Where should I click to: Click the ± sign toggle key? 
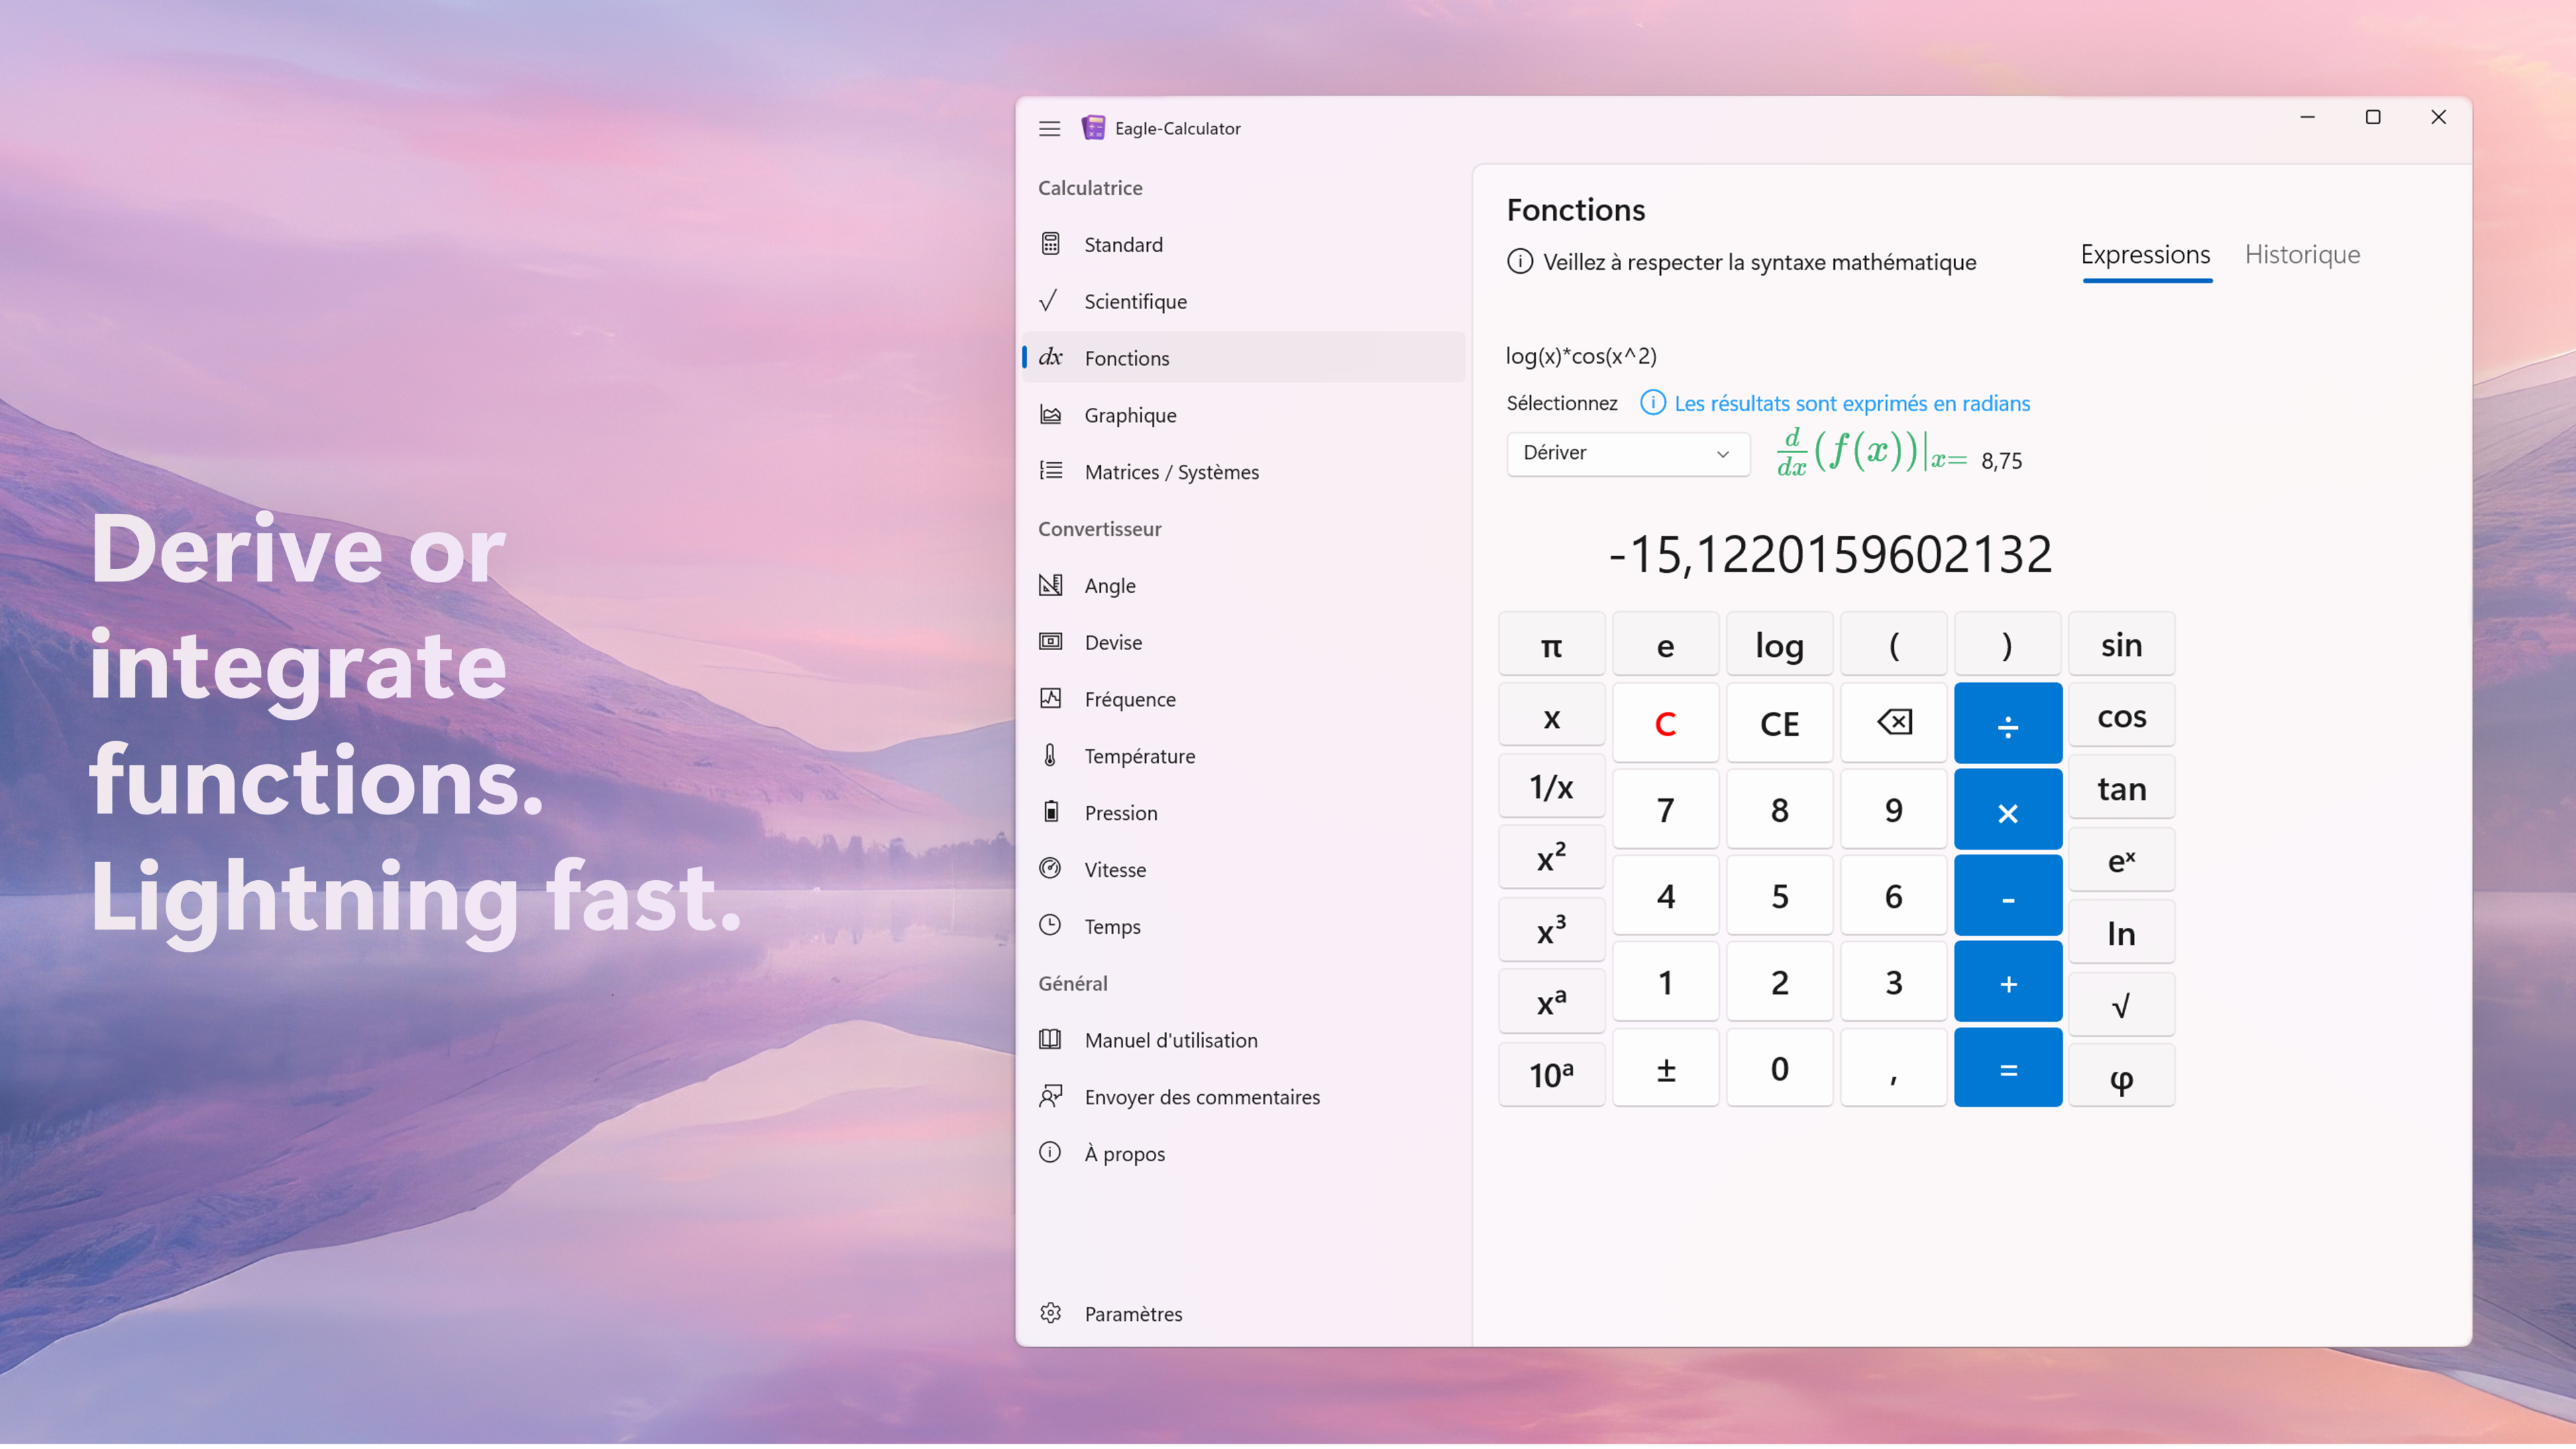pos(1665,1068)
